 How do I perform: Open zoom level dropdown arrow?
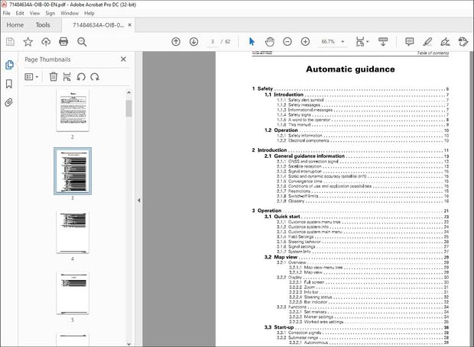[x=343, y=42]
